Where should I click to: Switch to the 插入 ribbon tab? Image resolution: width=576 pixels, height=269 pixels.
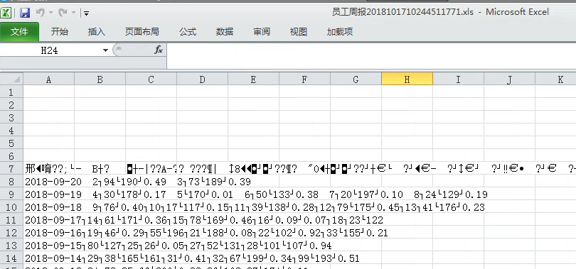pyautogui.click(x=97, y=32)
